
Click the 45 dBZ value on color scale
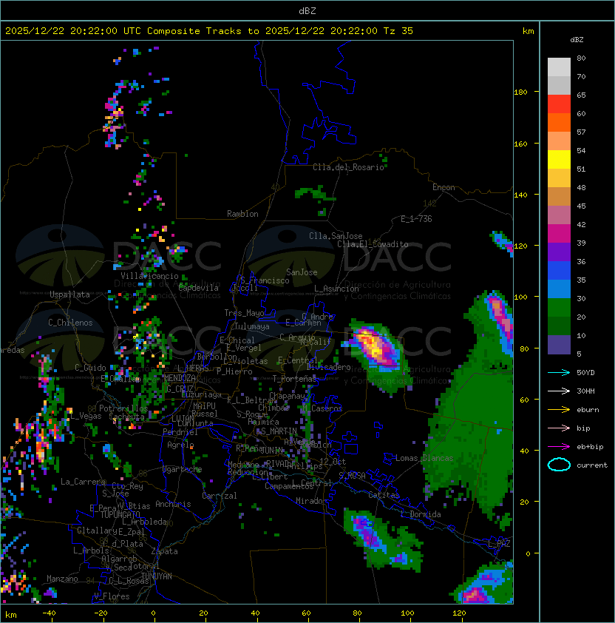pyautogui.click(x=581, y=206)
